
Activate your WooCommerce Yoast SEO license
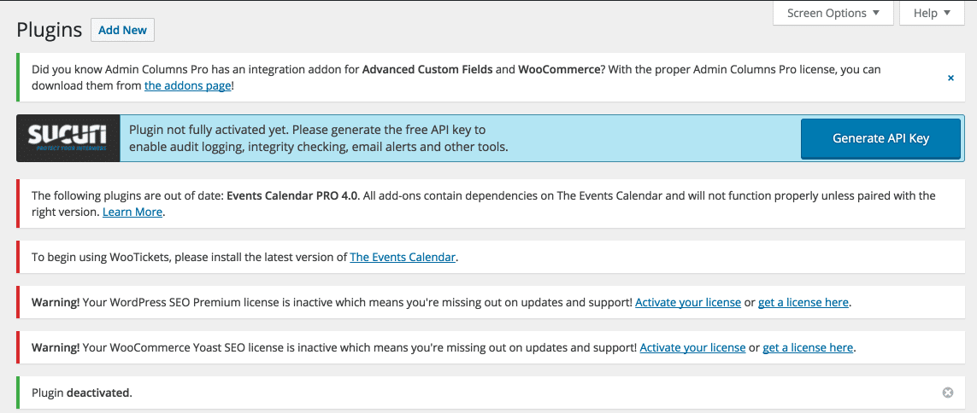pyautogui.click(x=692, y=347)
